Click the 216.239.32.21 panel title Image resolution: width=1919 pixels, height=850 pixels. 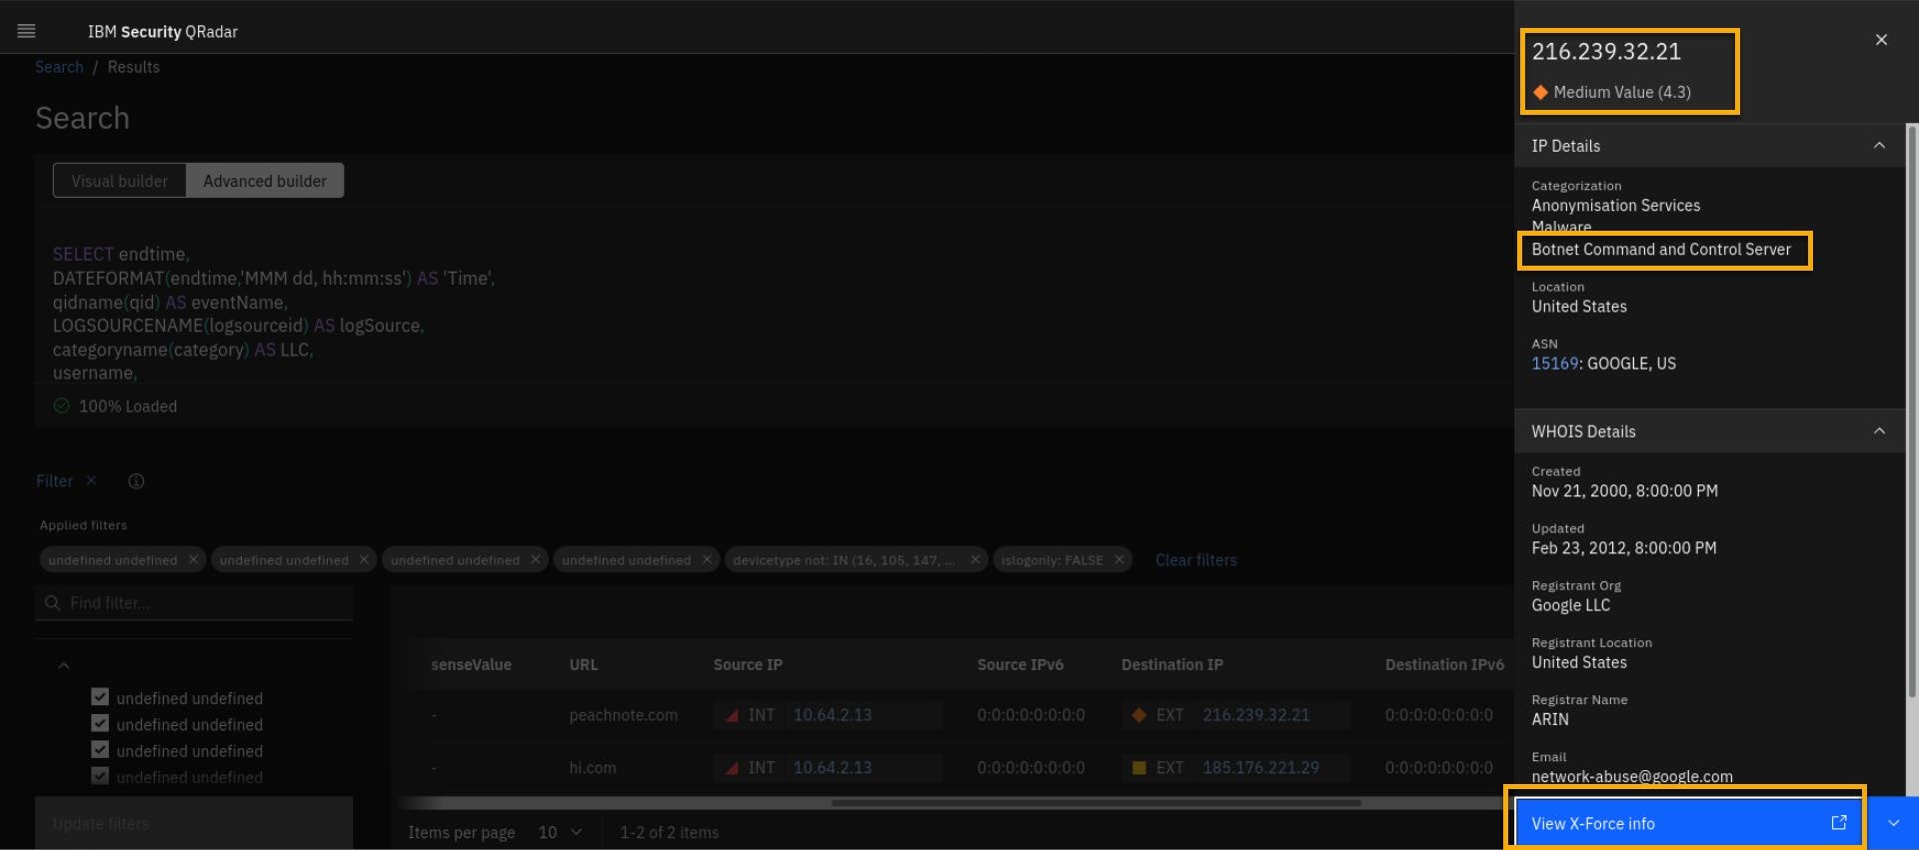point(1606,52)
